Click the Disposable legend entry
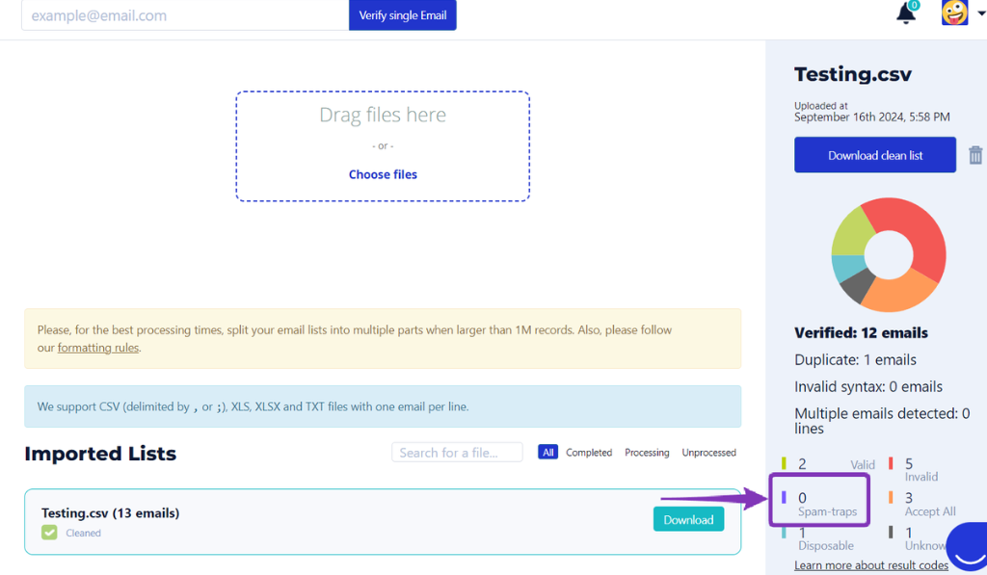987x575 pixels. click(x=817, y=538)
